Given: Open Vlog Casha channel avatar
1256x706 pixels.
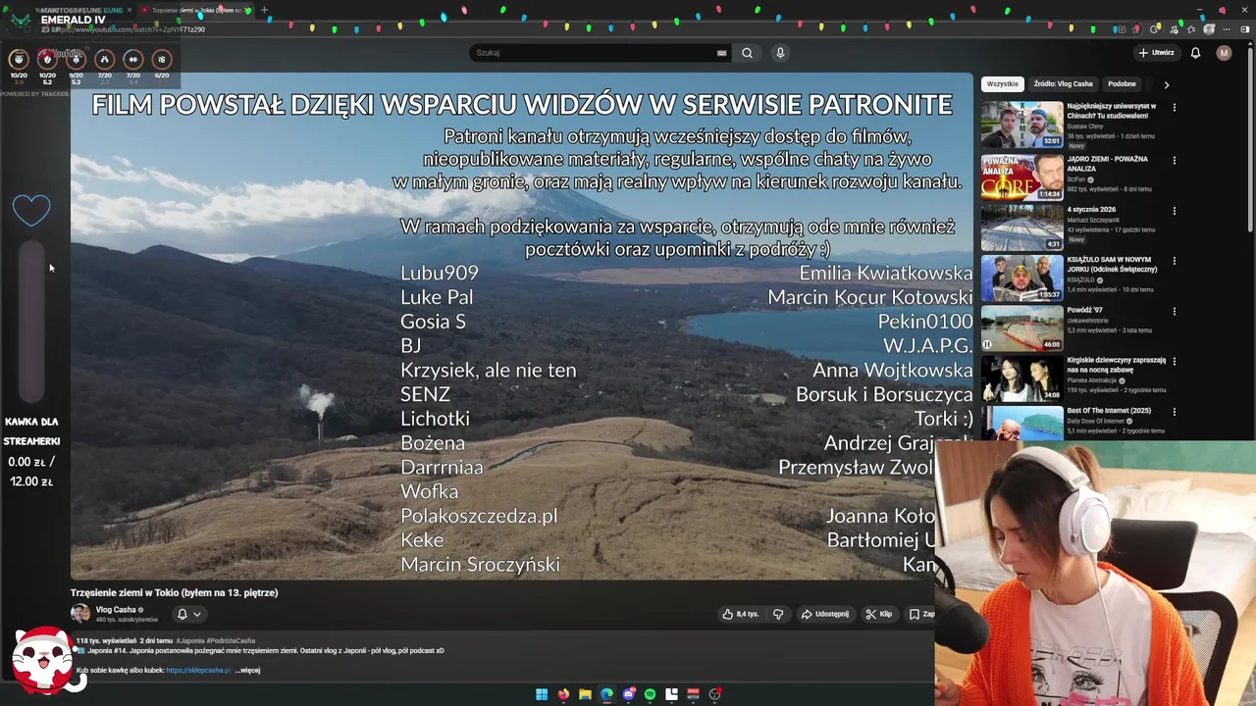Looking at the screenshot, I should click(80, 614).
